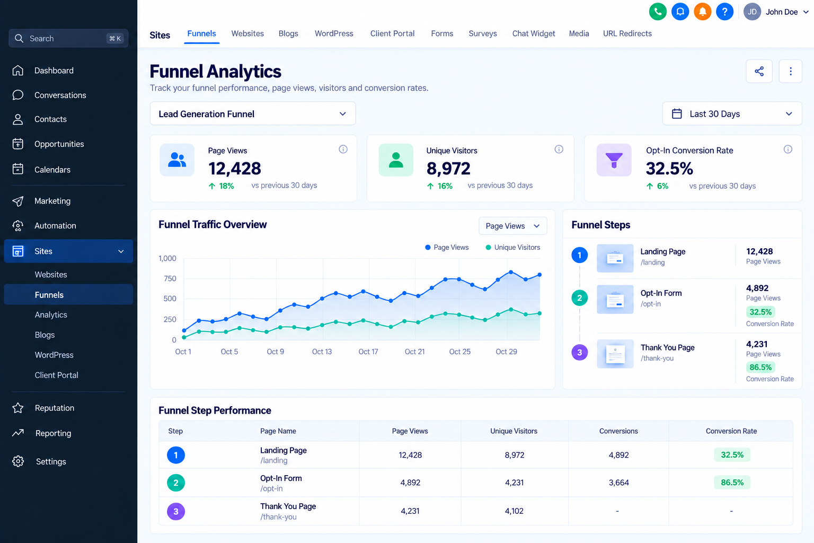Toggle the Unique Visitors chart legend series
The width and height of the screenshot is (814, 543).
(513, 248)
